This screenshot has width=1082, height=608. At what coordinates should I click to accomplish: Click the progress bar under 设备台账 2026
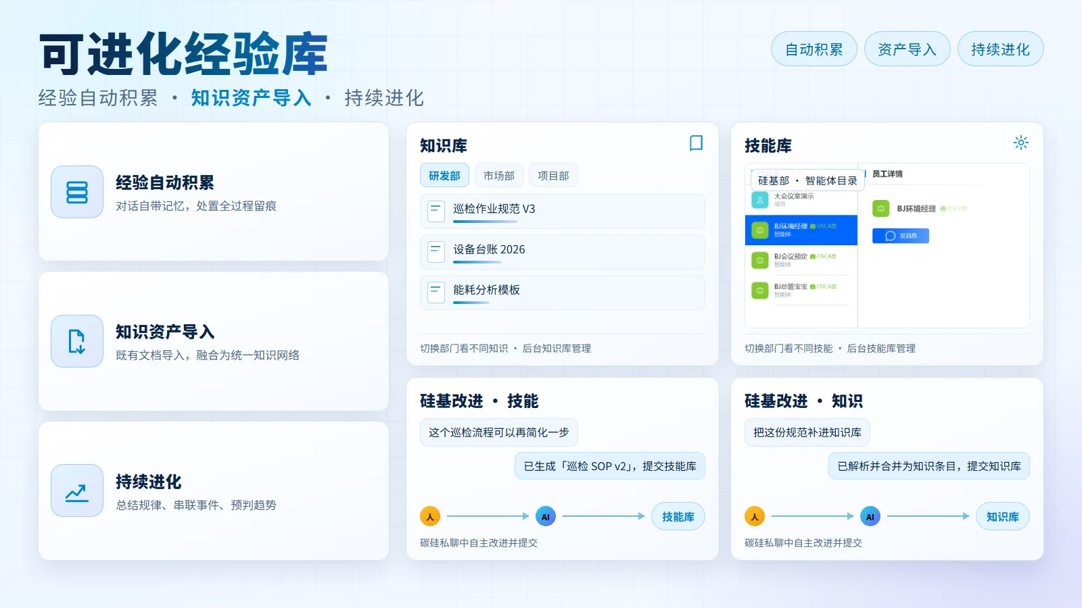pyautogui.click(x=477, y=262)
